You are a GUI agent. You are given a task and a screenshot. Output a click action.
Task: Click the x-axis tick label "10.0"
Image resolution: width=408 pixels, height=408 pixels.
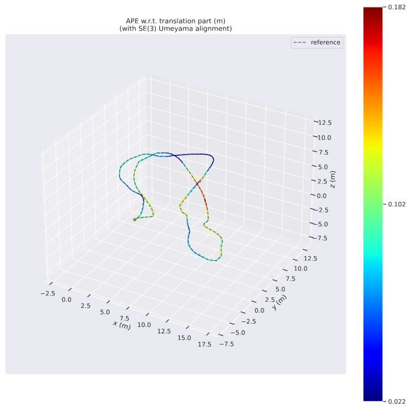(144, 325)
